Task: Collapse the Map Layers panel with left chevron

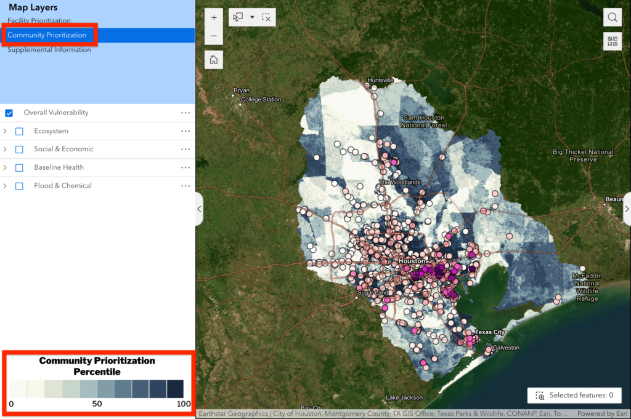Action: tap(198, 209)
